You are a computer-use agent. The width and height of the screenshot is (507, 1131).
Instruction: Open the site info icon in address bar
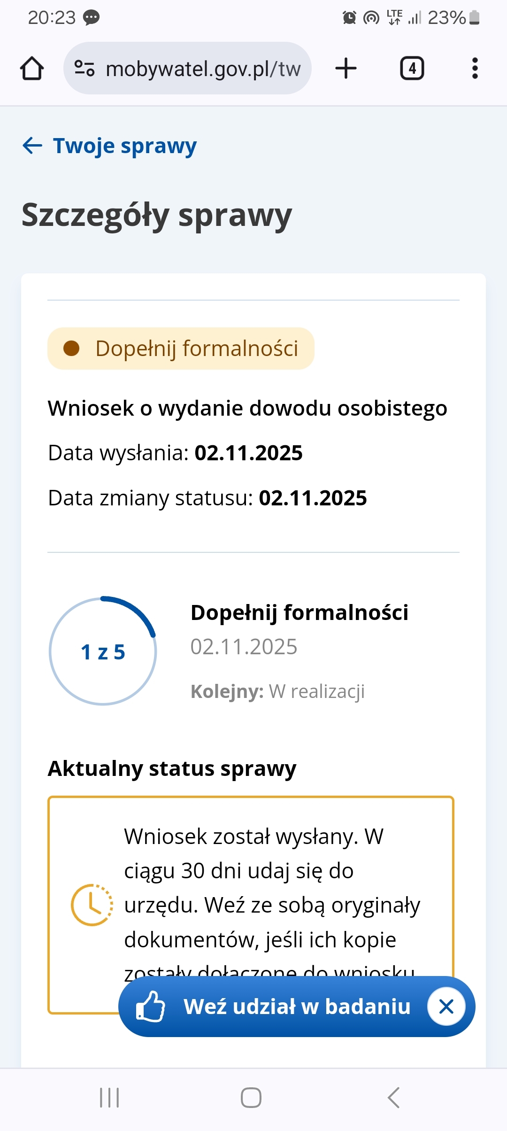coord(84,69)
